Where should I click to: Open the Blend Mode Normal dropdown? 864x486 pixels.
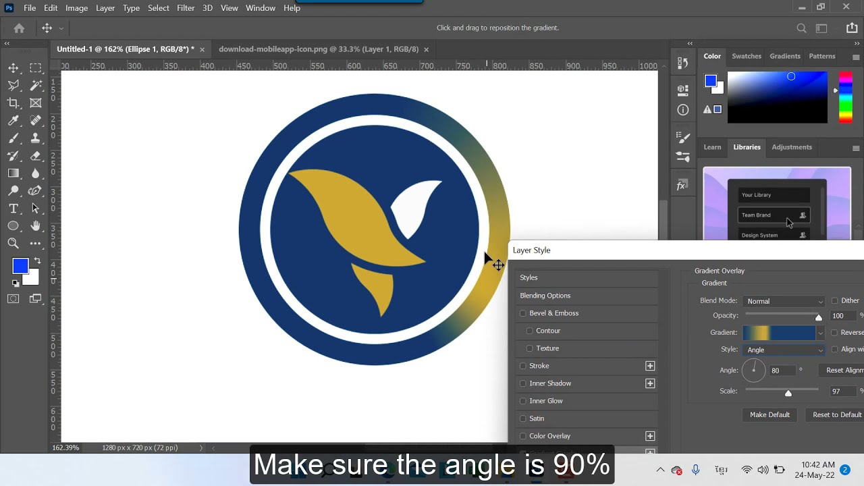[784, 301]
